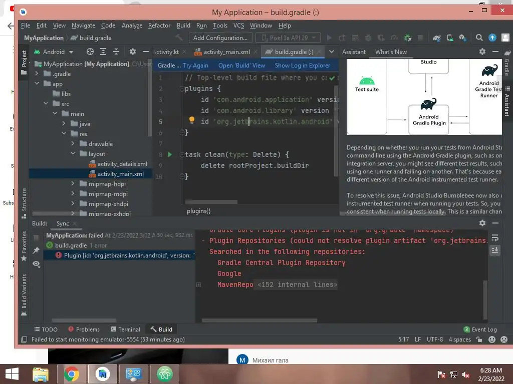Image resolution: width=513 pixels, height=384 pixels.
Task: Toggle the eye view icon in Build panel
Action: (36, 264)
